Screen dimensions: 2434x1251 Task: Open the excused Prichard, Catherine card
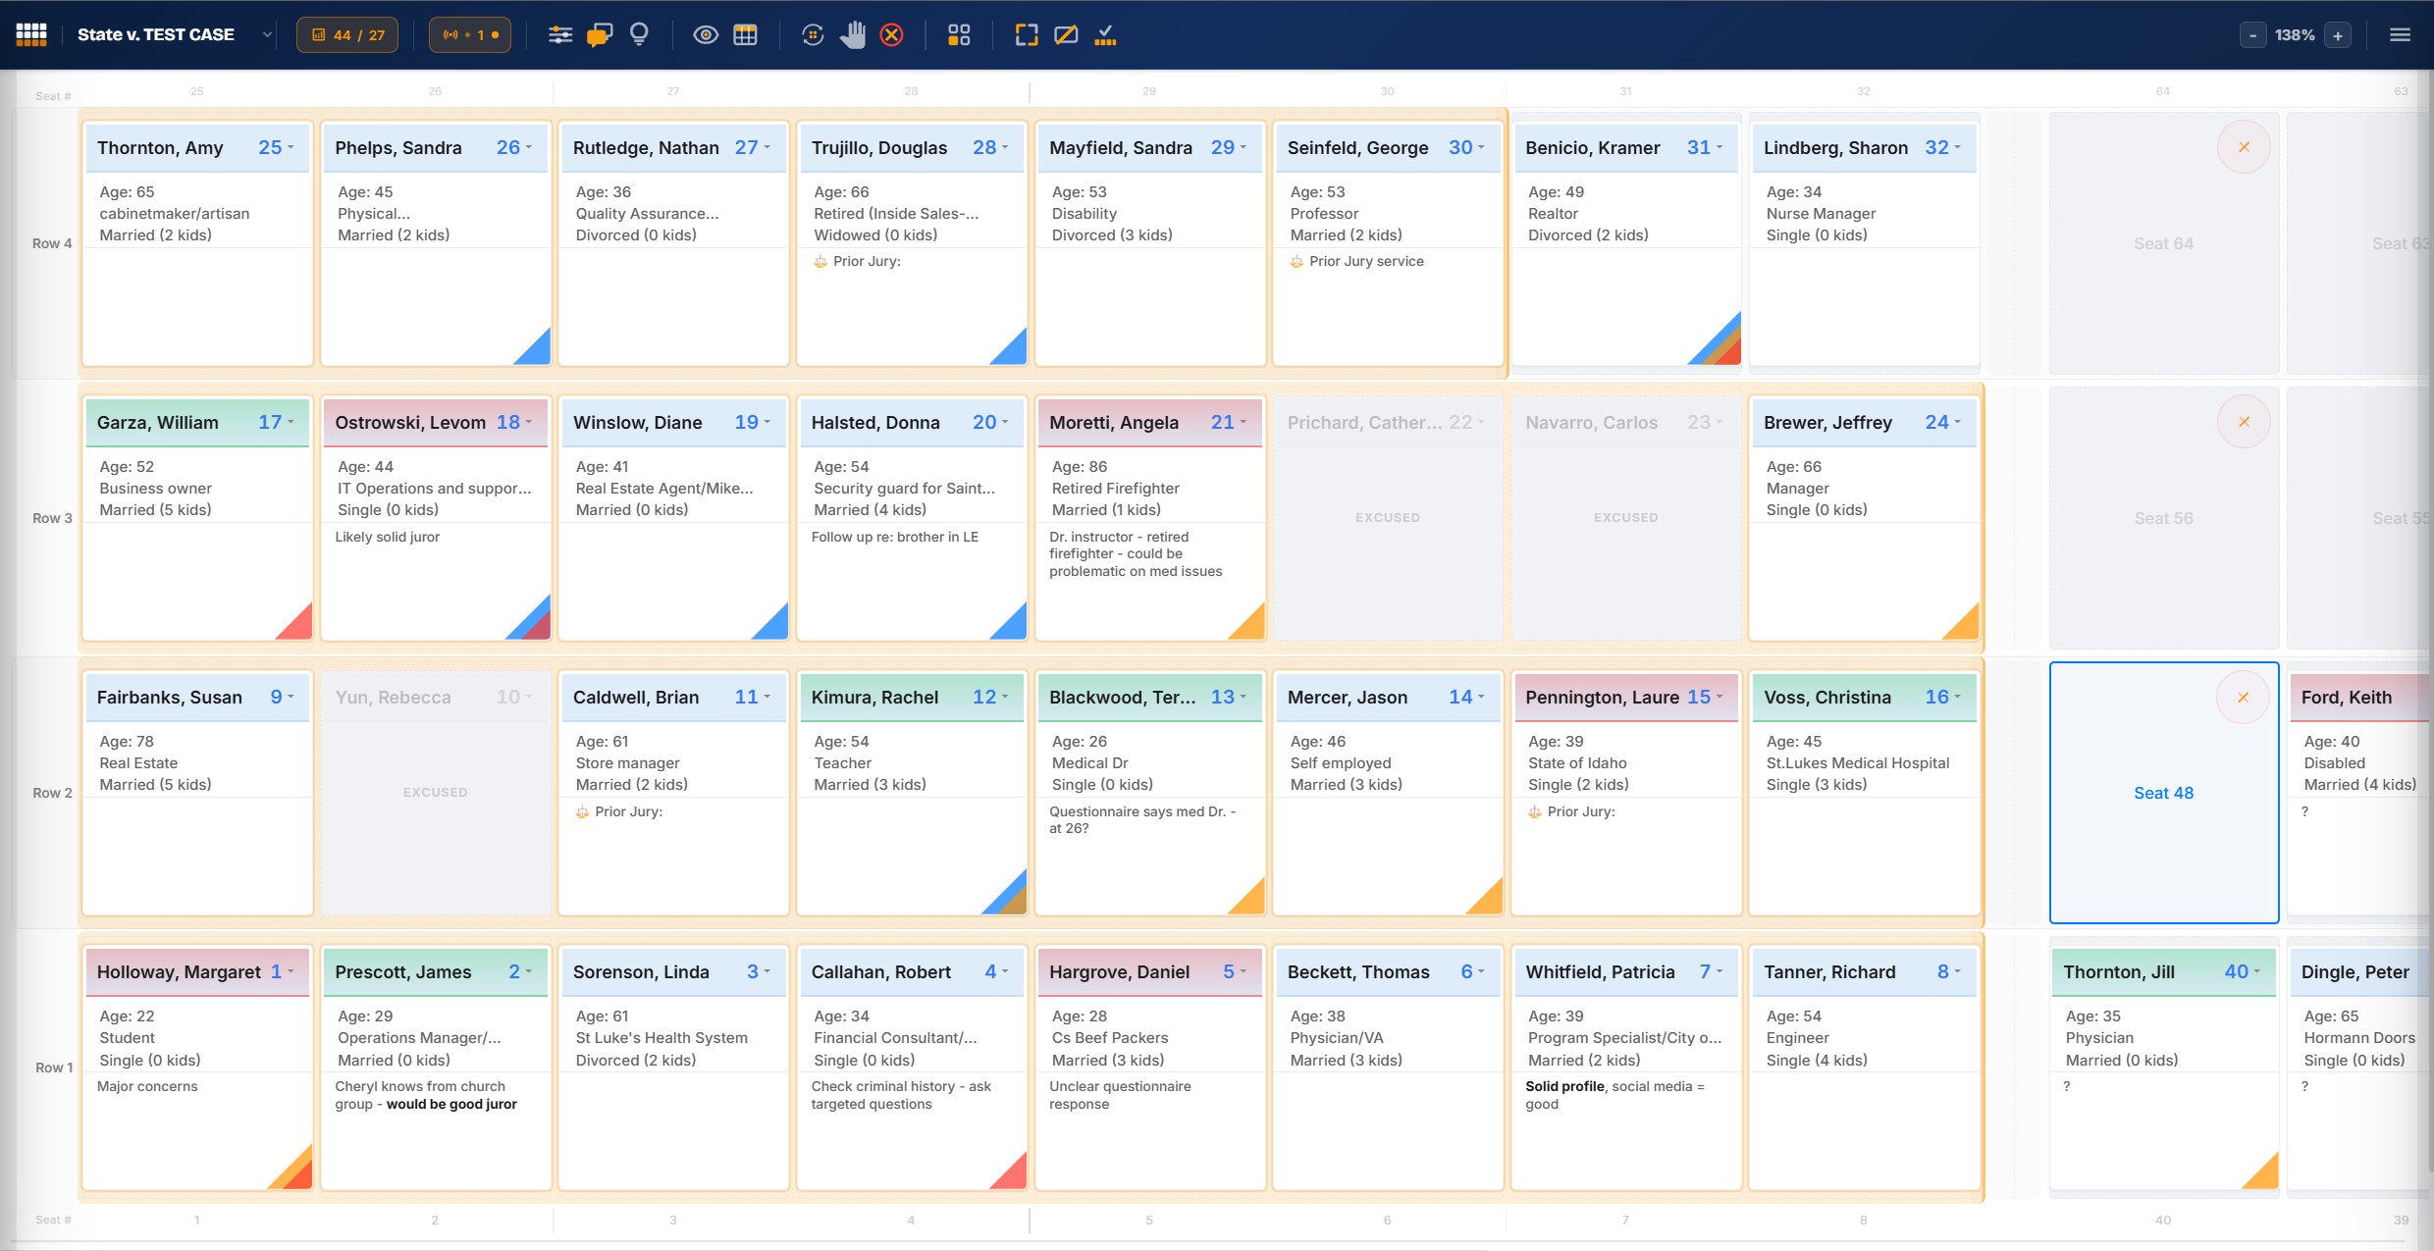1388,518
